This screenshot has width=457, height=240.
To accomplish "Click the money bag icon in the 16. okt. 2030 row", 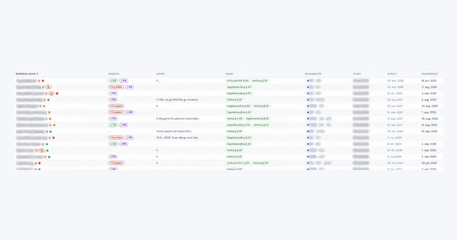I will point(42,150).
